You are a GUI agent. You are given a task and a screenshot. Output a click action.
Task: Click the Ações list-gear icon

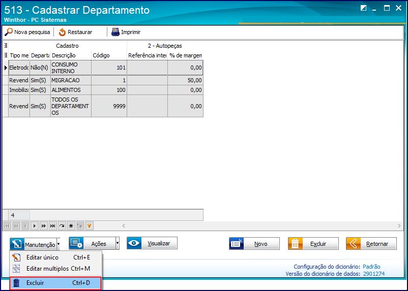point(76,243)
